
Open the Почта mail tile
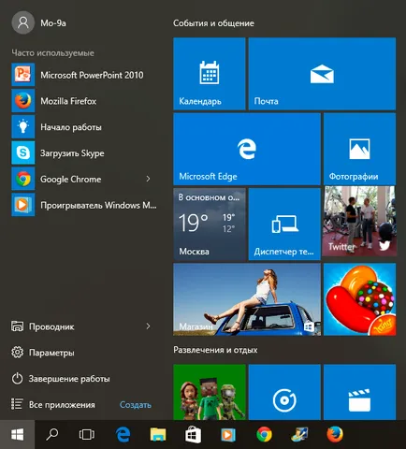click(x=322, y=74)
